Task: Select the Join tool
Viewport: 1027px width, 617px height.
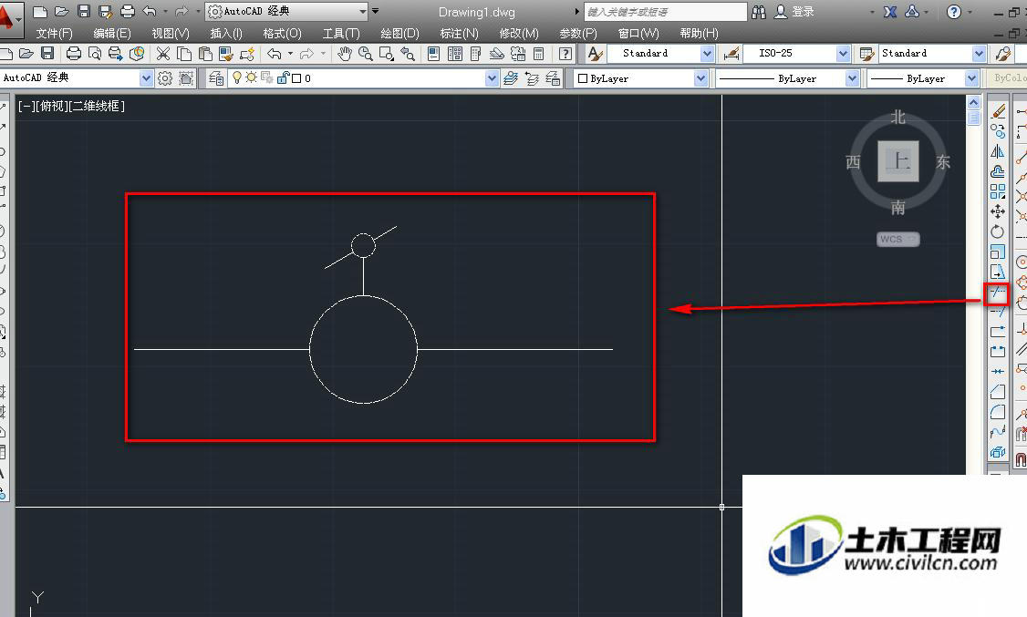Action: (998, 372)
